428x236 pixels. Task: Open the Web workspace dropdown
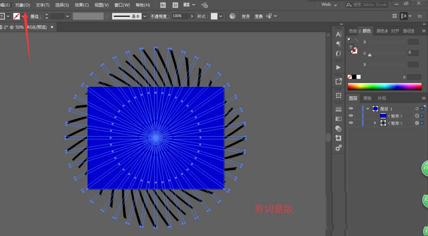pyautogui.click(x=329, y=5)
